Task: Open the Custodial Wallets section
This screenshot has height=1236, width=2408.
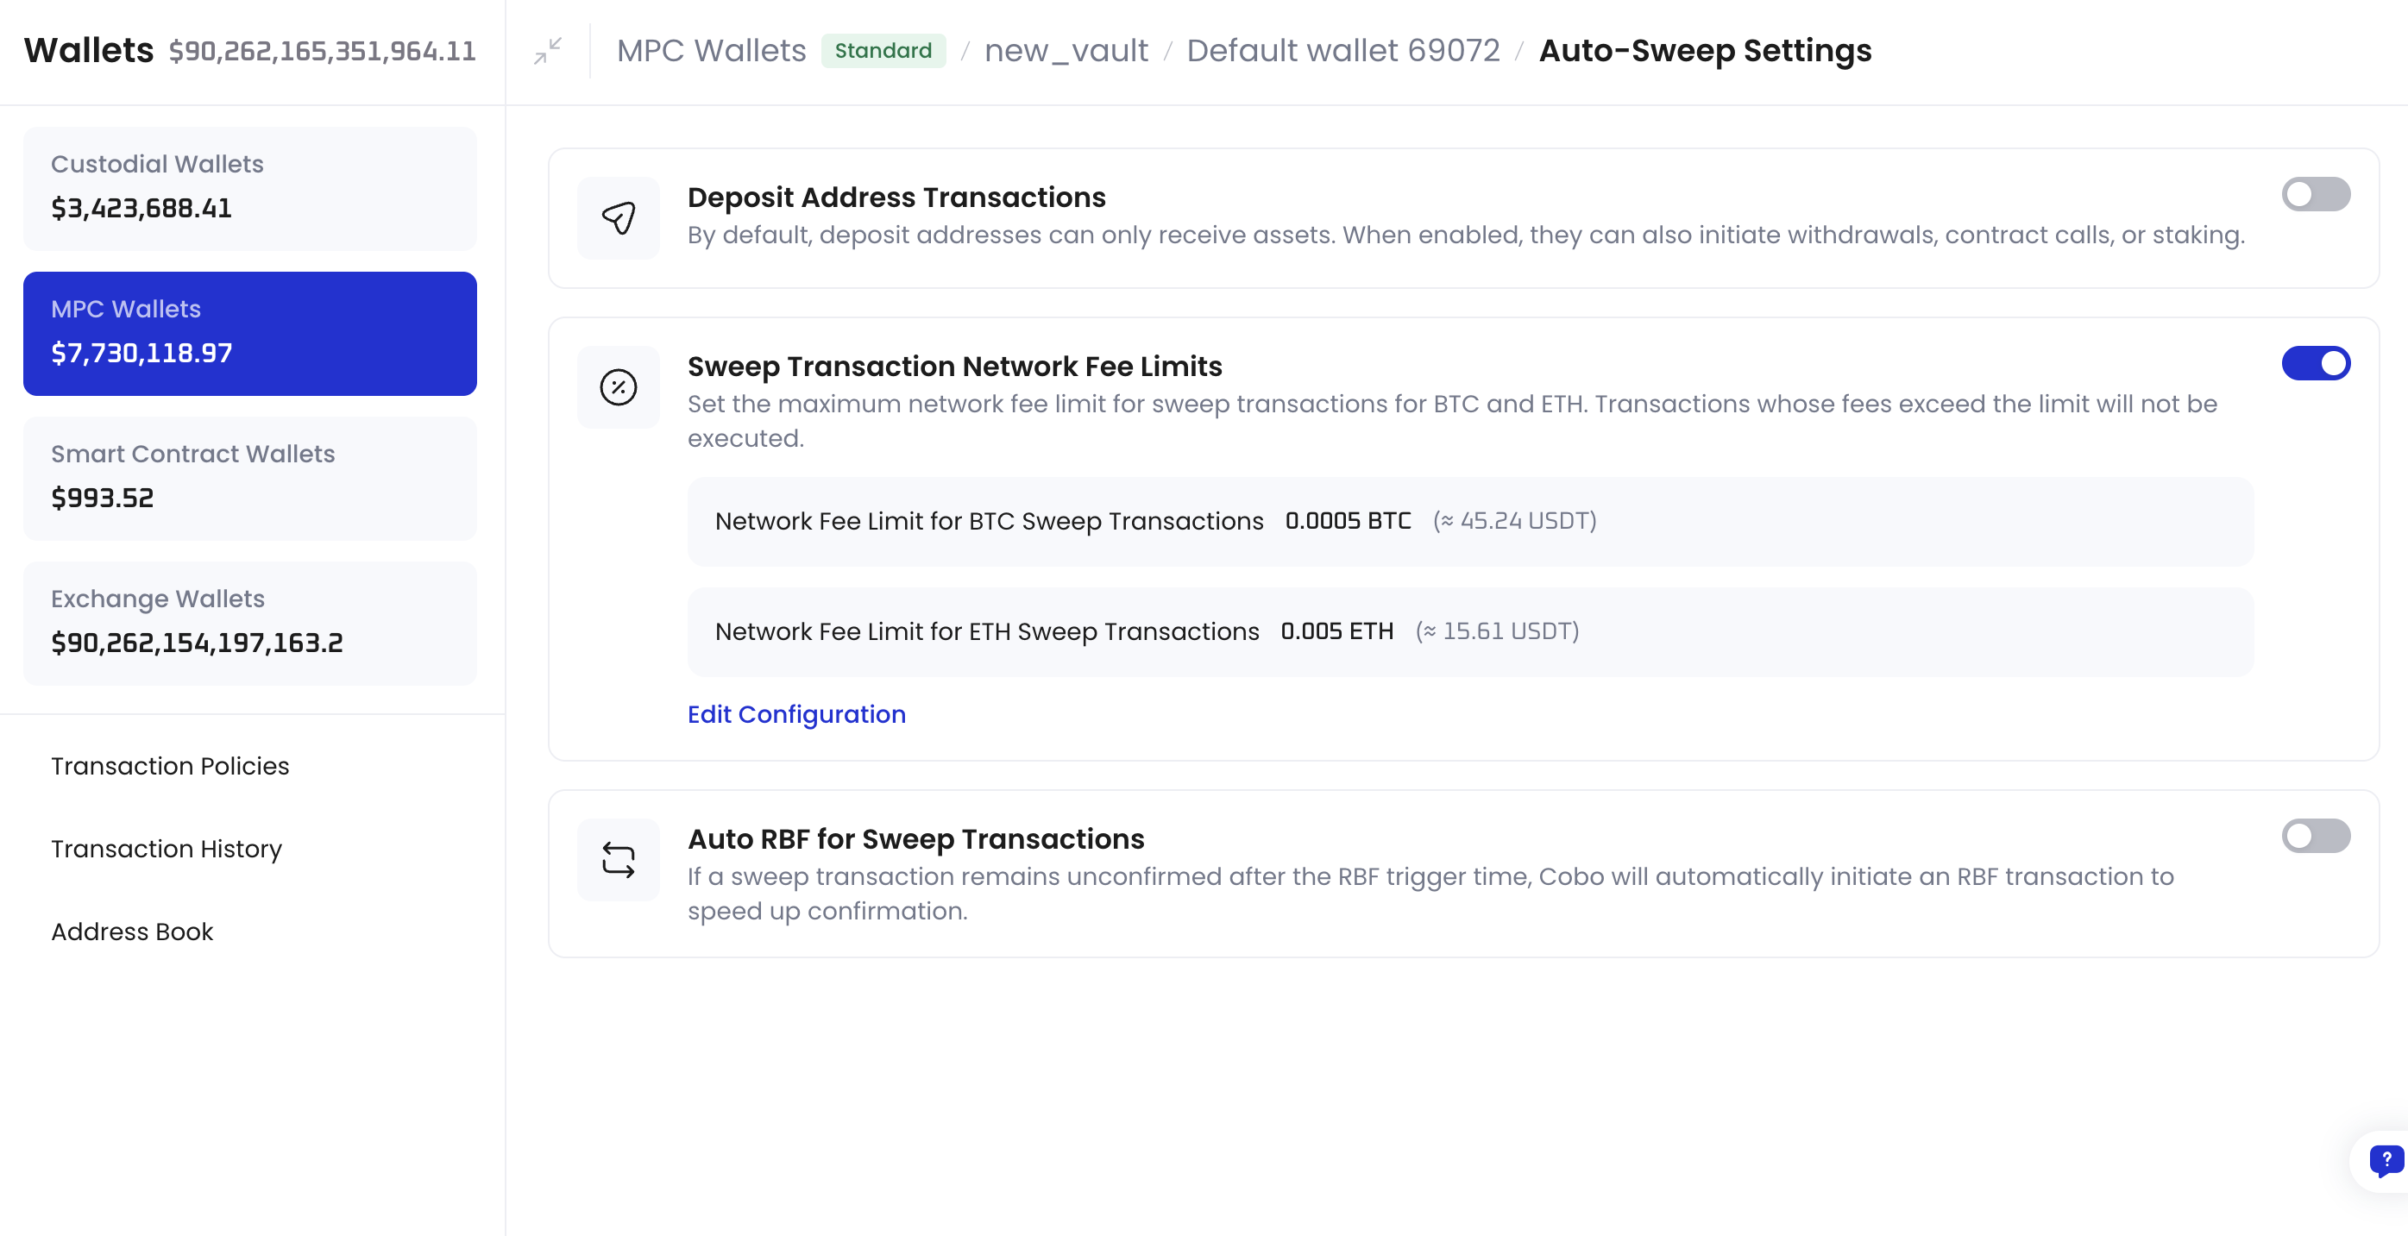Action: coord(249,187)
